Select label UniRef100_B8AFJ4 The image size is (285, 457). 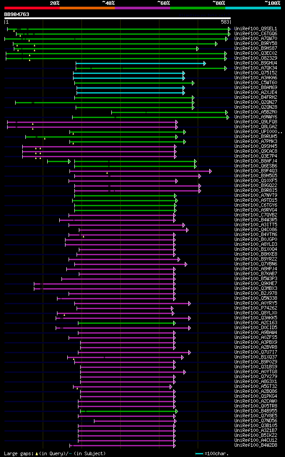point(256,161)
